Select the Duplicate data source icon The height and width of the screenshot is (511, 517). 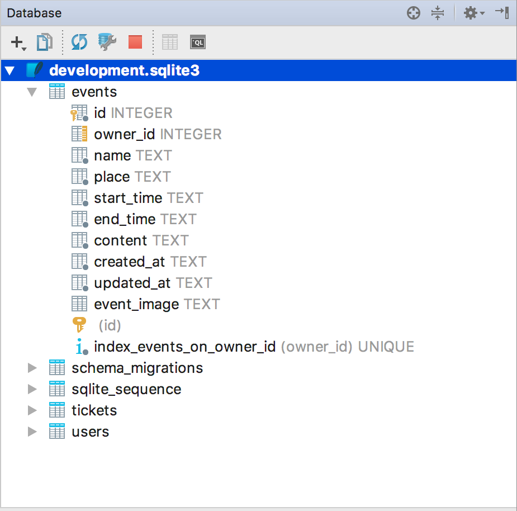click(44, 42)
